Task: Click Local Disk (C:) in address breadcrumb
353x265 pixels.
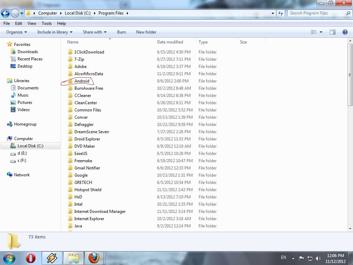Action: coord(78,13)
